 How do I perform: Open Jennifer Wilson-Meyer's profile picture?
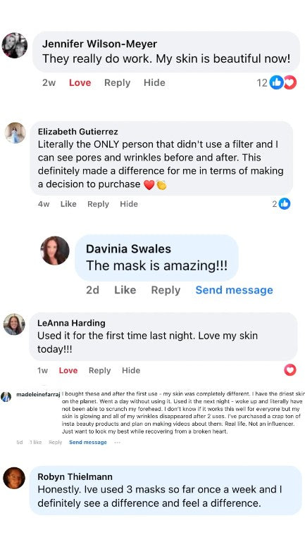(x=15, y=46)
